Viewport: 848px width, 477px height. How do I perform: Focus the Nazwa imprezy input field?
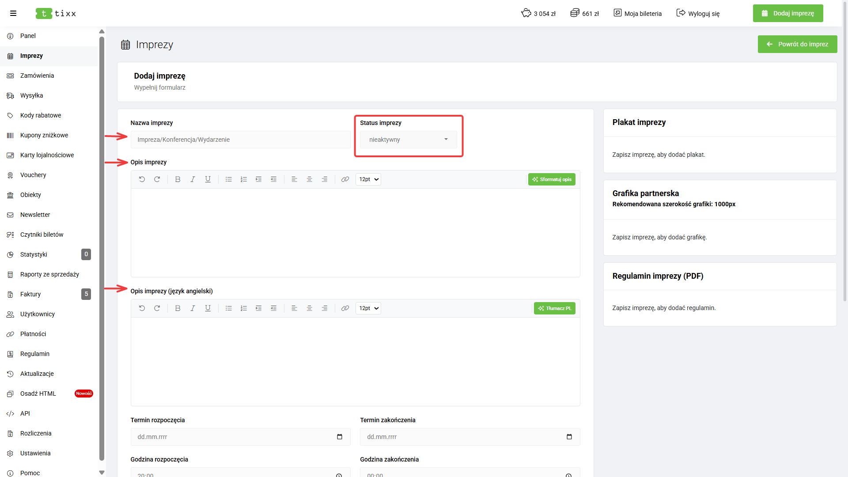pos(240,140)
